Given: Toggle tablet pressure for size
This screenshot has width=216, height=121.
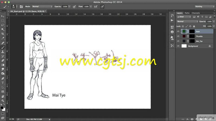Looking at the screenshot, I should (x=102, y=6).
